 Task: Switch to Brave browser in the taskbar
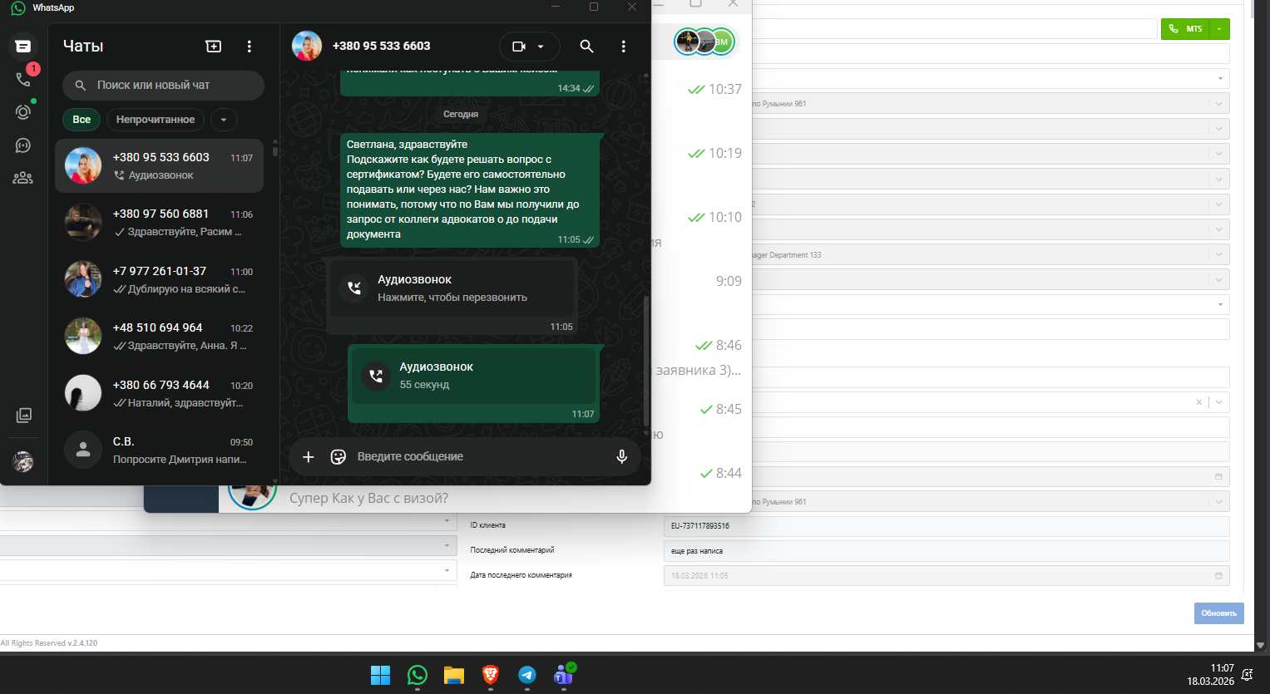coord(491,675)
